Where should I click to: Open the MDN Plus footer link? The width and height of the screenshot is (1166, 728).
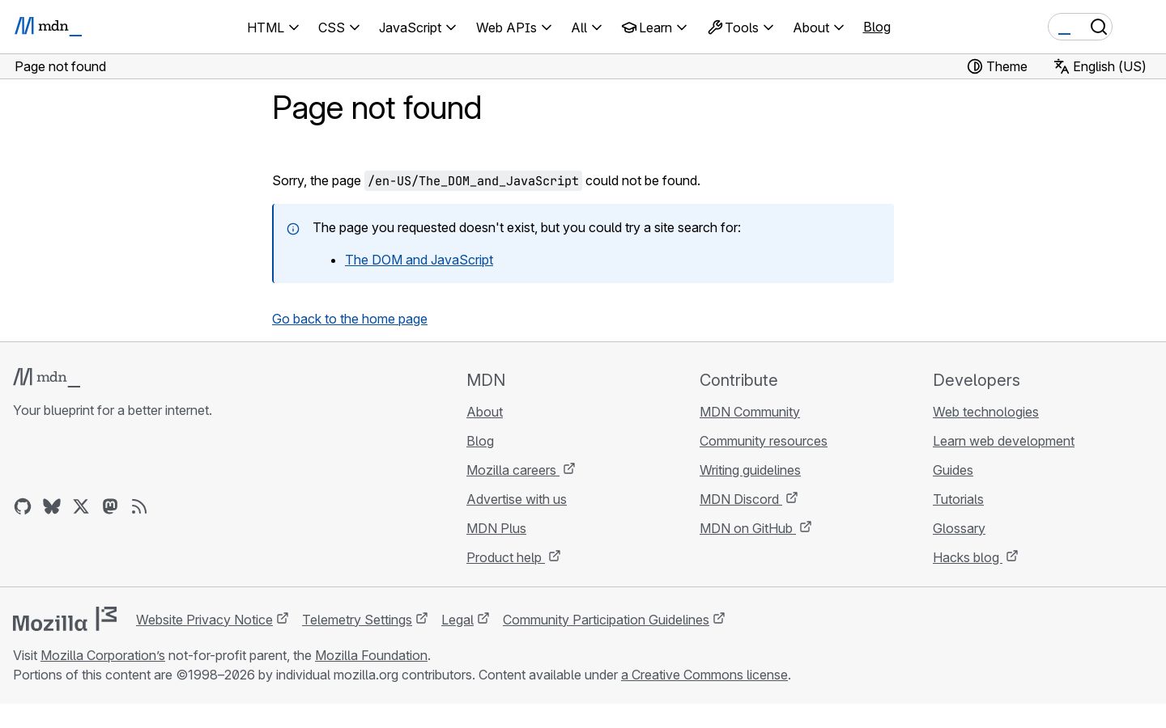[496, 528]
